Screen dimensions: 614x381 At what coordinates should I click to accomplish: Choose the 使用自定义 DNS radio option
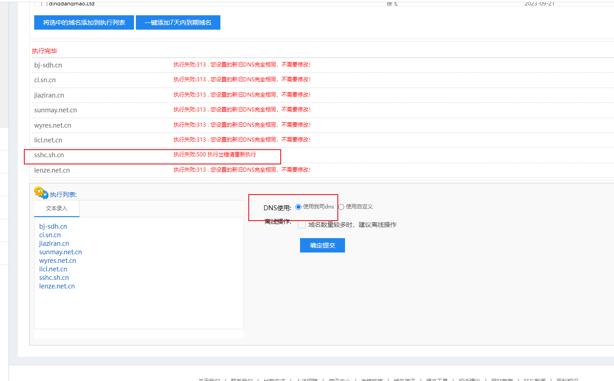(341, 207)
